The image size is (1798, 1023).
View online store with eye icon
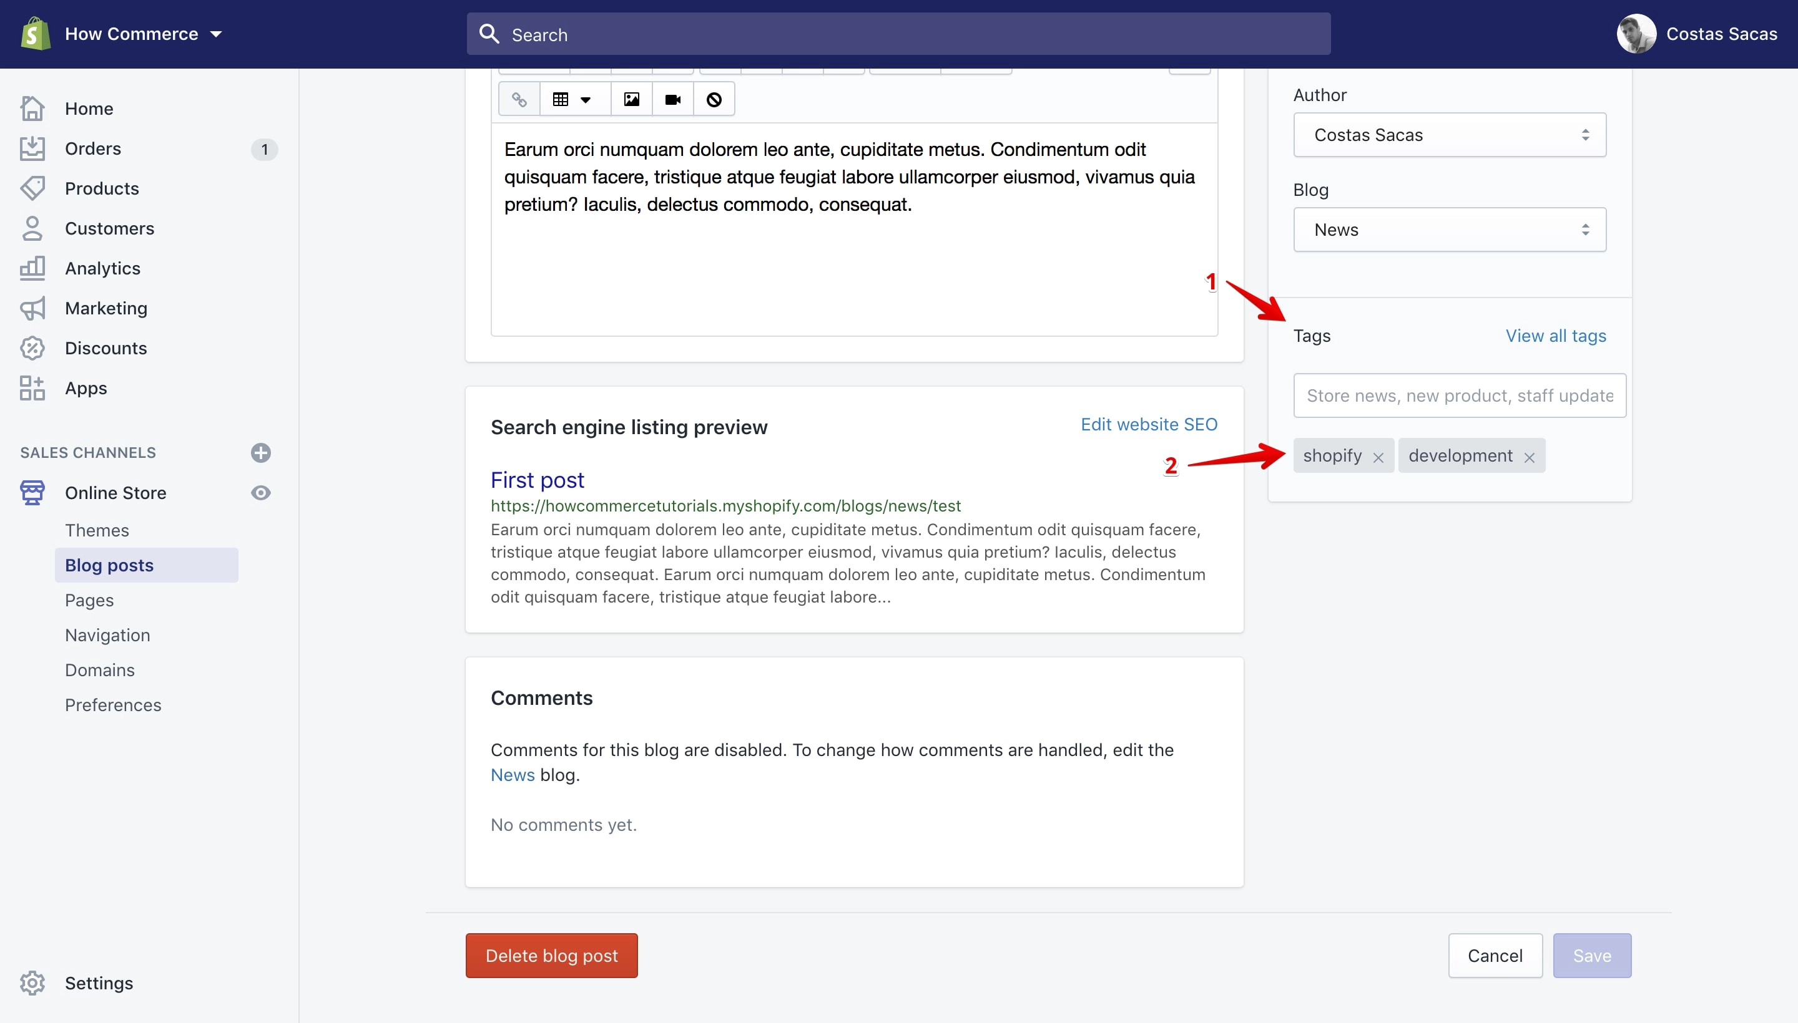[x=261, y=493]
